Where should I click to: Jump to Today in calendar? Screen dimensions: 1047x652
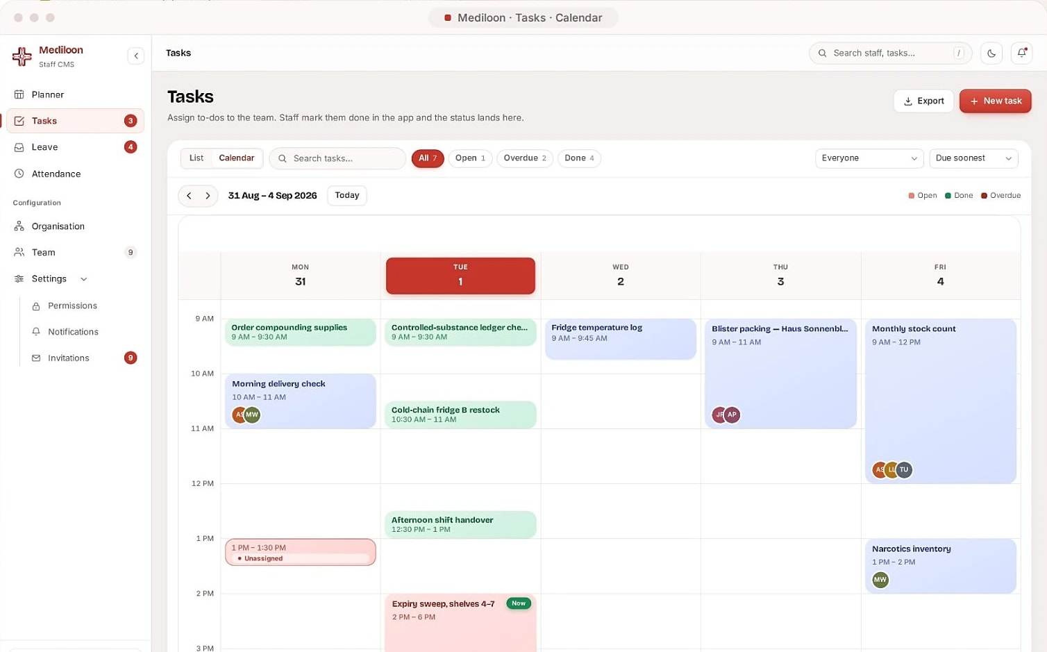pos(347,195)
